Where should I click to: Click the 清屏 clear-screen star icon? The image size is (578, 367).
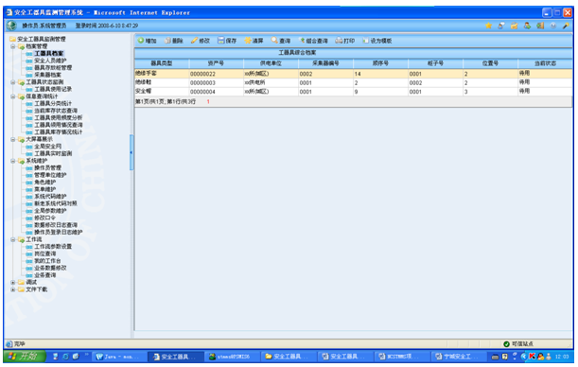point(248,41)
